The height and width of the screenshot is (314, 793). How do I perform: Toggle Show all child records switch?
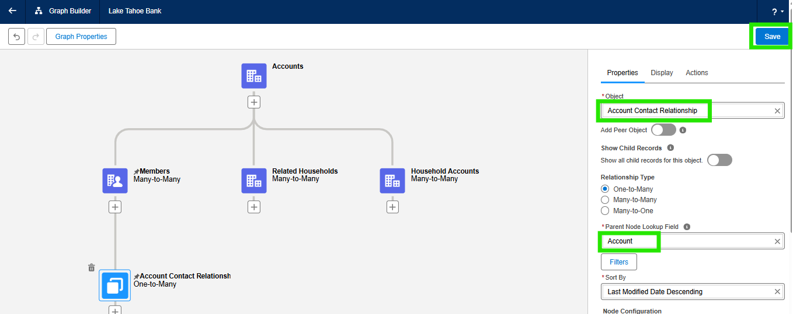coord(719,160)
